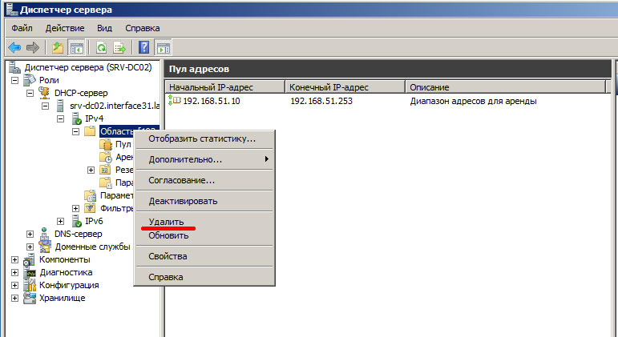618x337 pixels.
Task: Click the Address Leases clock folder icon
Action: [x=106, y=157]
